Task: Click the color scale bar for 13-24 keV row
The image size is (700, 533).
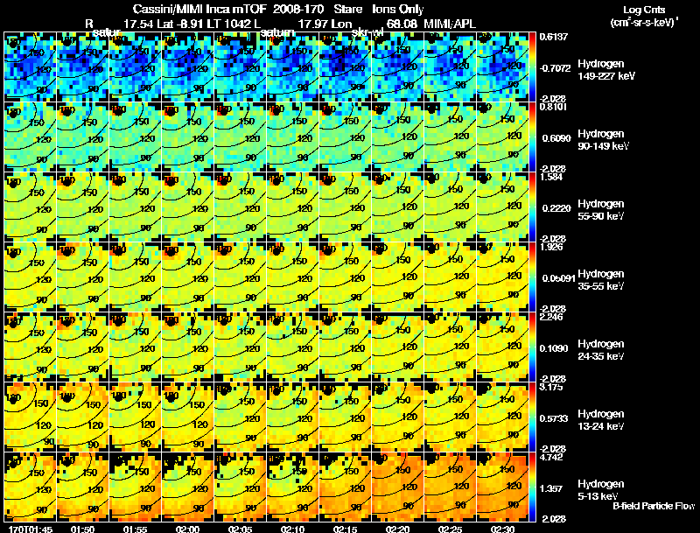Action: tap(532, 417)
